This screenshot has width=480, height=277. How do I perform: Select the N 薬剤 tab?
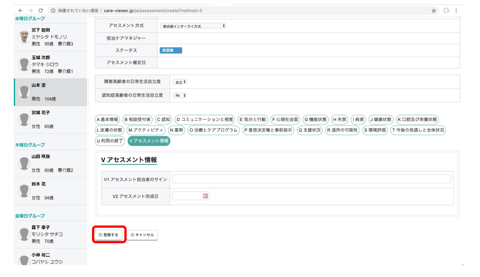click(x=176, y=130)
